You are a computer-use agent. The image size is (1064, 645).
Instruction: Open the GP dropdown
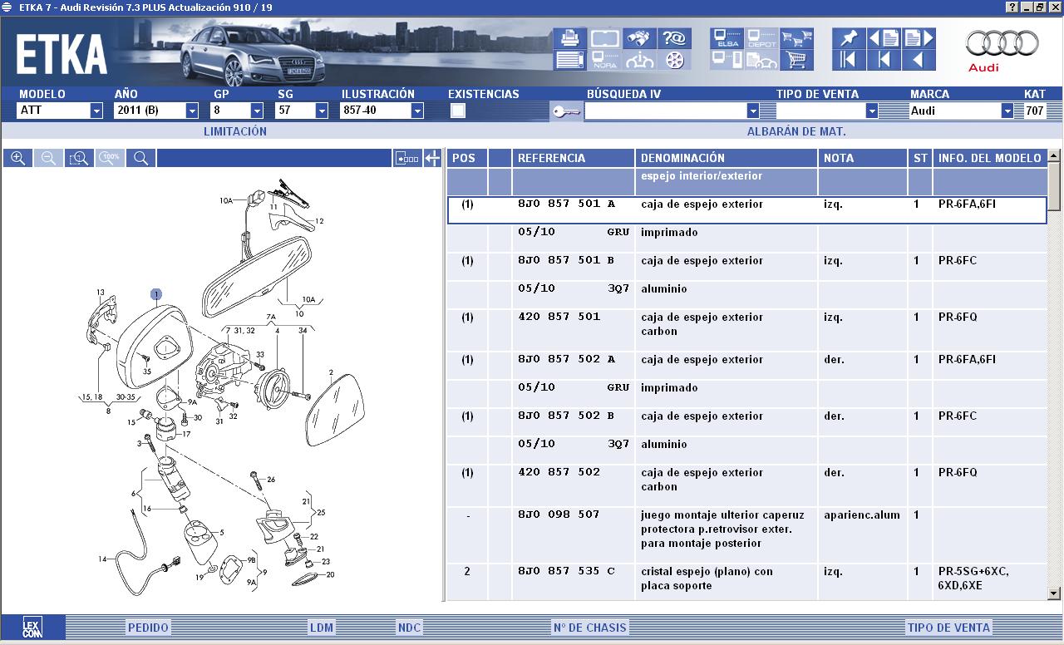coord(257,111)
